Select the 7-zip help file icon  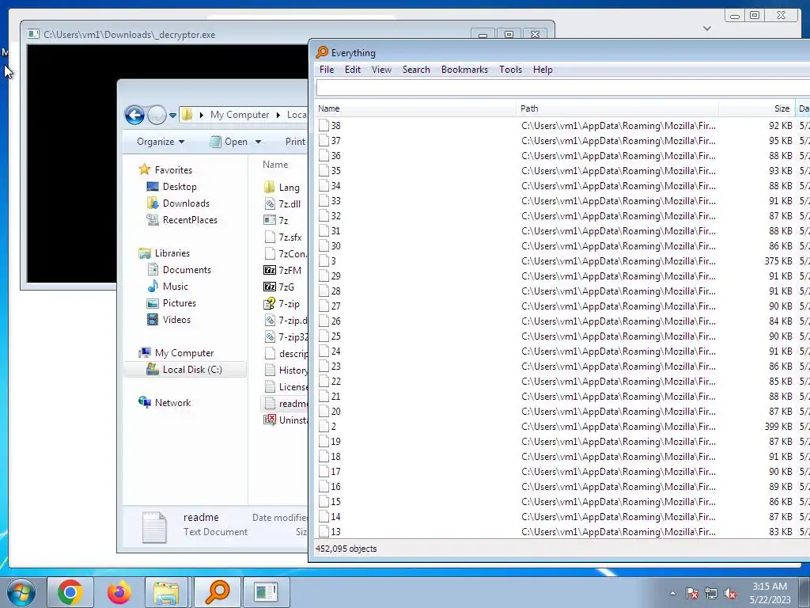pyautogui.click(x=269, y=303)
